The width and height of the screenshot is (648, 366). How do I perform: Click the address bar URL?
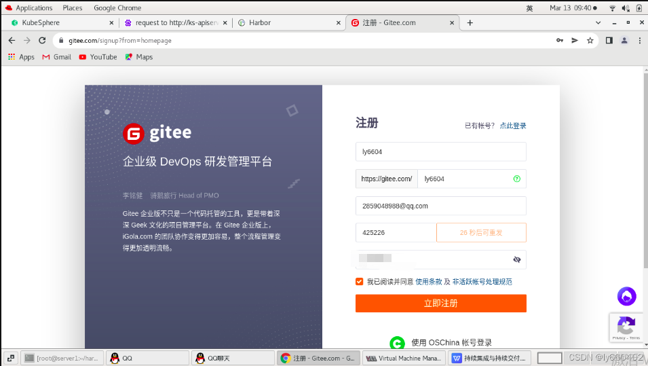coord(120,41)
